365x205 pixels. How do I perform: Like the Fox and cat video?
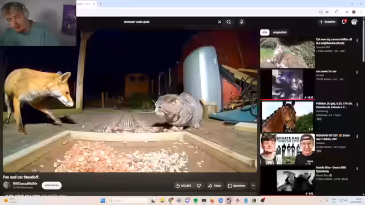coord(184,186)
